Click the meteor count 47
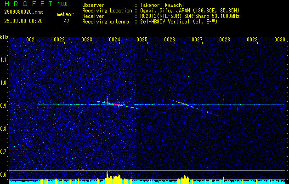Image resolution: width=289 pixels, height=184 pixels. [67, 21]
